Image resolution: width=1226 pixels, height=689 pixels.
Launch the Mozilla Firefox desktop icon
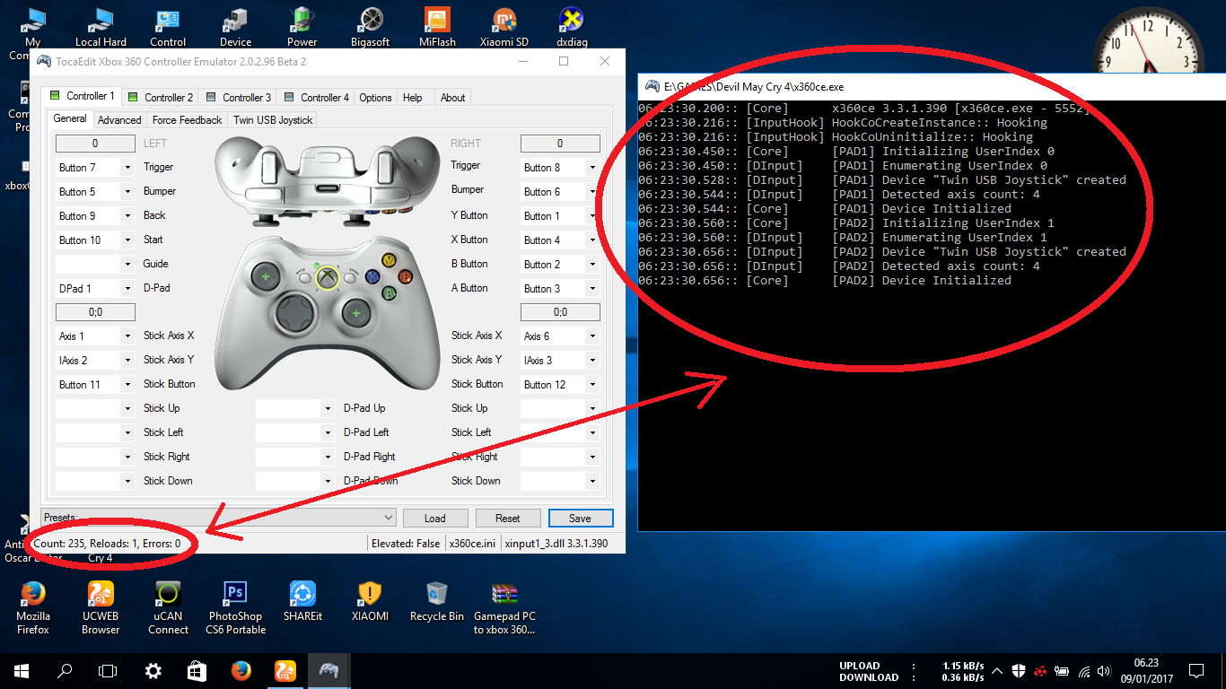pyautogui.click(x=33, y=607)
